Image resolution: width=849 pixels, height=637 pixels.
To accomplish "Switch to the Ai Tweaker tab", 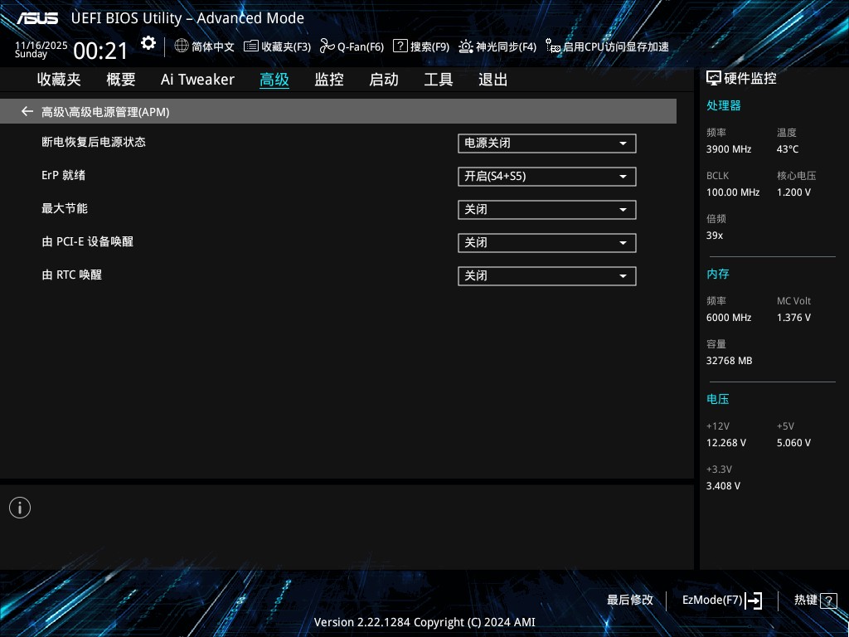I will (197, 80).
